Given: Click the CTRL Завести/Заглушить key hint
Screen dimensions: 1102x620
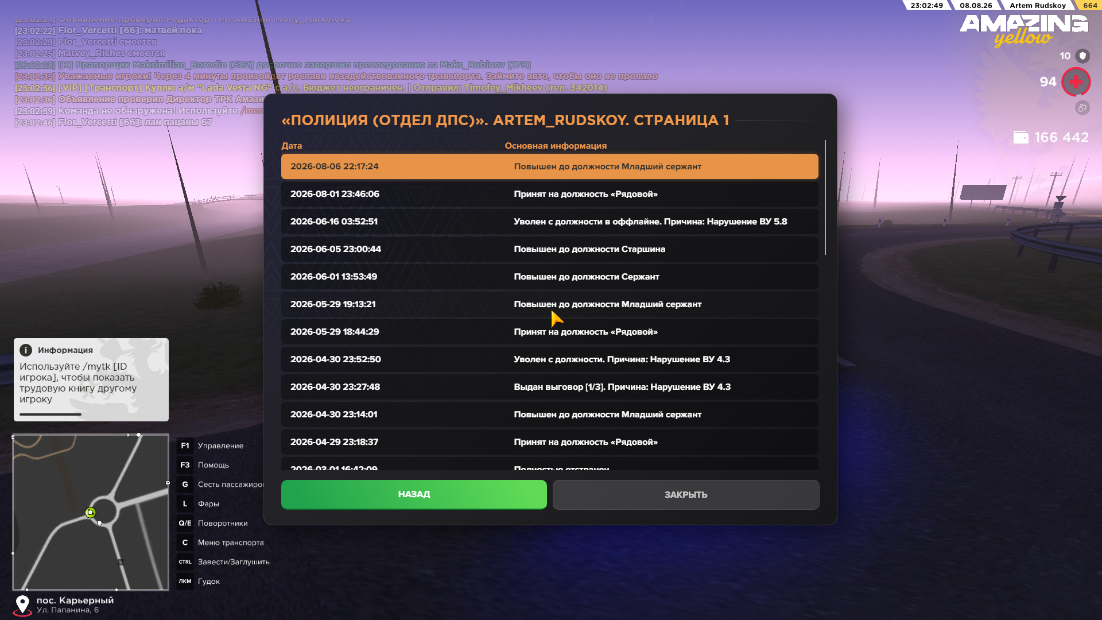Looking at the screenshot, I should click(x=224, y=562).
